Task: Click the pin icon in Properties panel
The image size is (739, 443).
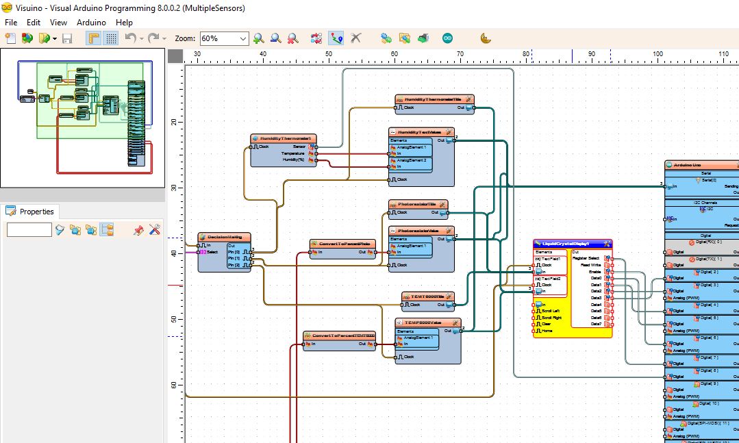Action: [138, 230]
